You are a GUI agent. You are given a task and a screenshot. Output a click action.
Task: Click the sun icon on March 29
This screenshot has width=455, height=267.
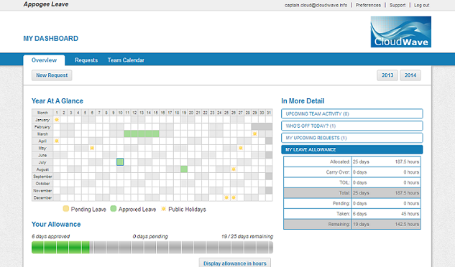[x=254, y=133]
